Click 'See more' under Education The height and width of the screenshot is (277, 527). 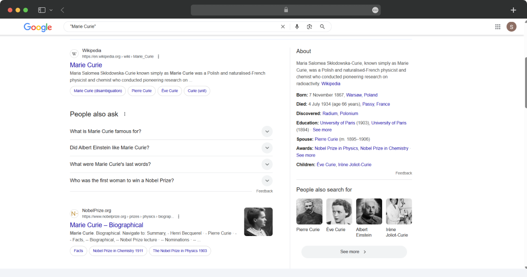pos(322,130)
